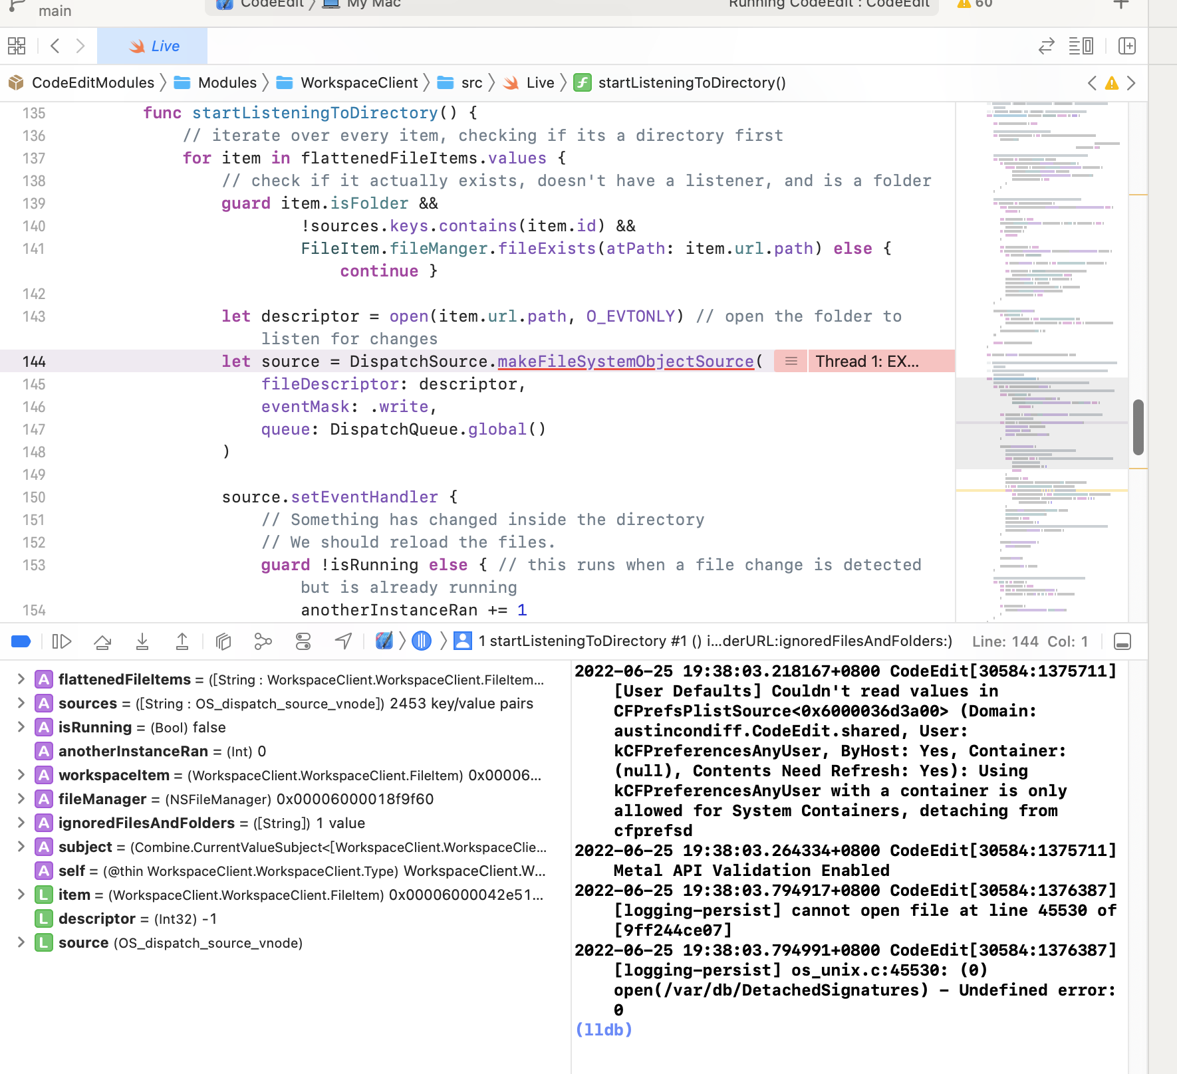
Task: Click the setEventHandler call on line 150
Action: point(364,496)
